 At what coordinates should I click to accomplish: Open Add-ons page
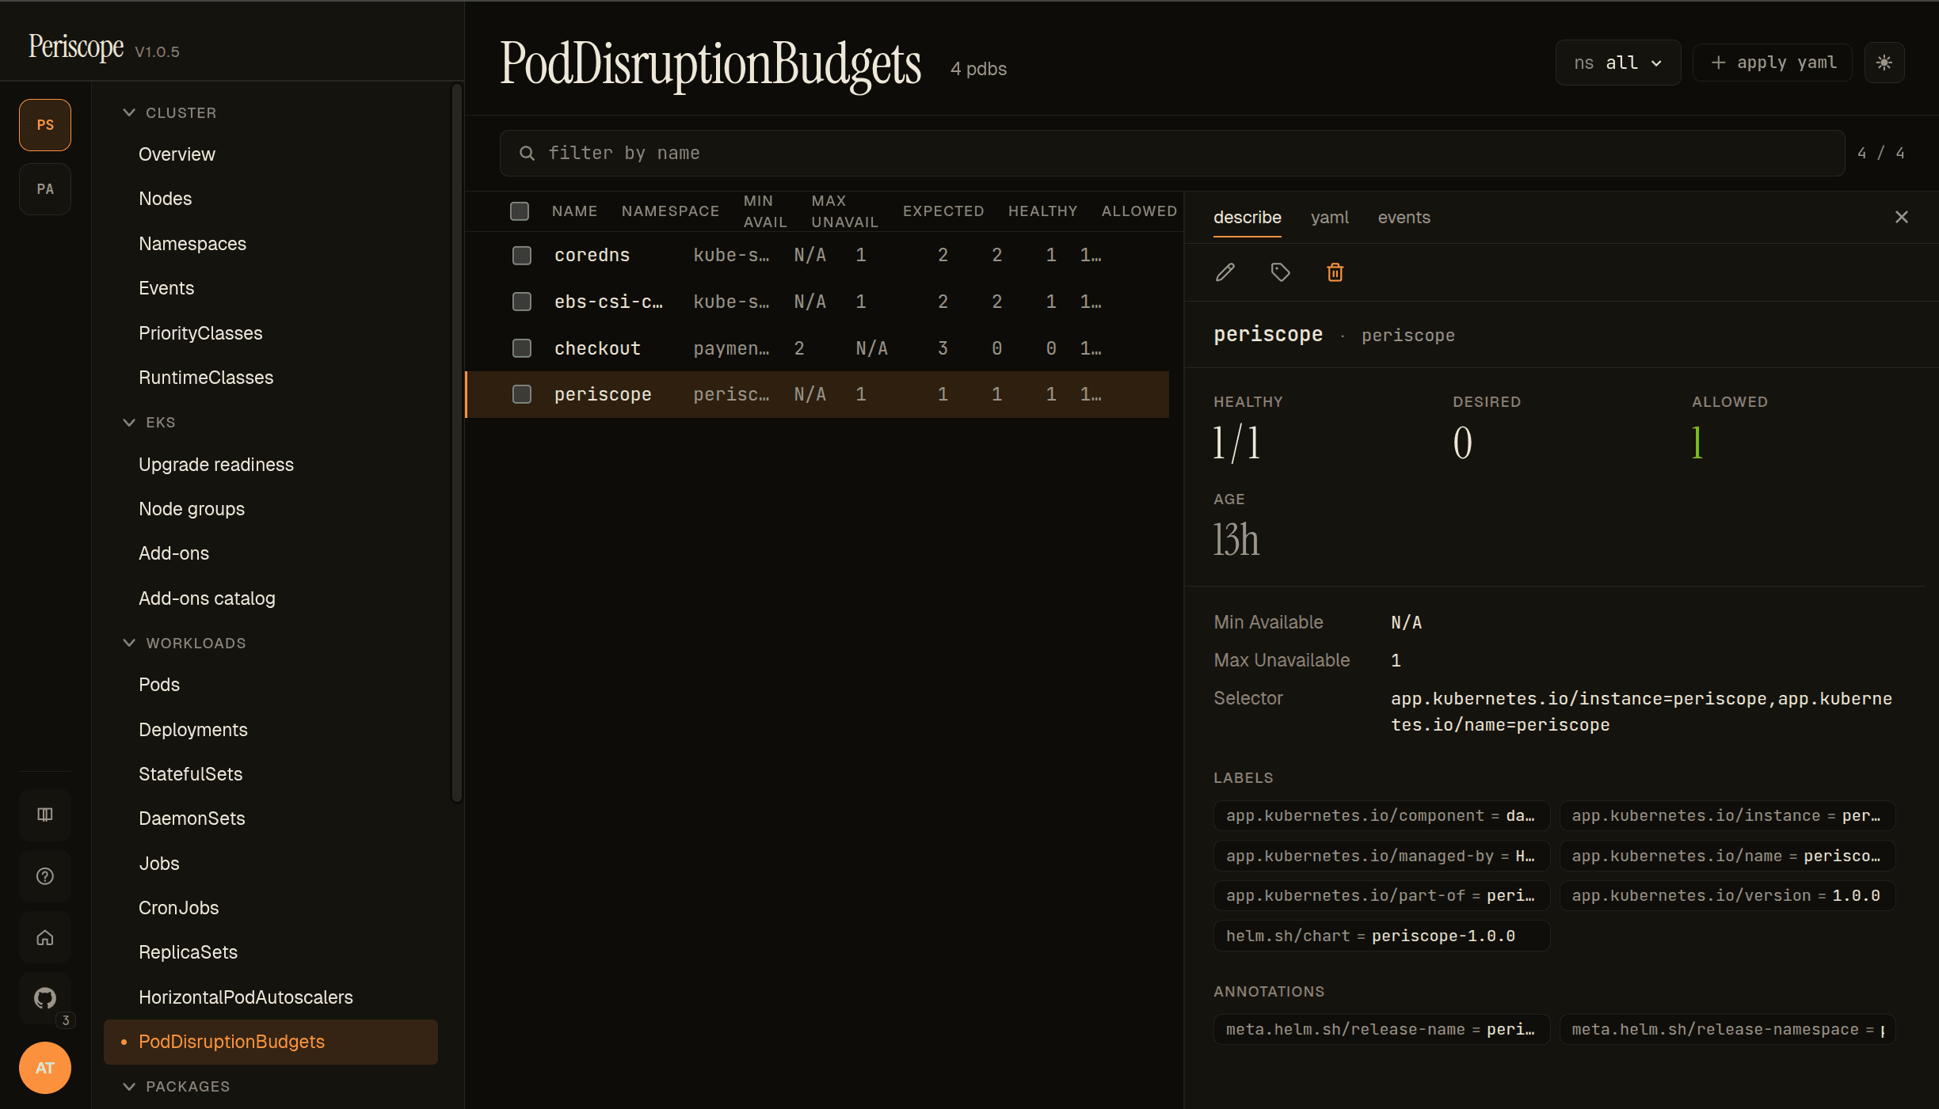tap(271, 553)
